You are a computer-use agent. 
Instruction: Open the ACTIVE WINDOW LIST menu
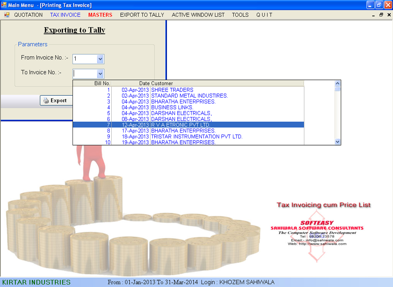pos(198,15)
